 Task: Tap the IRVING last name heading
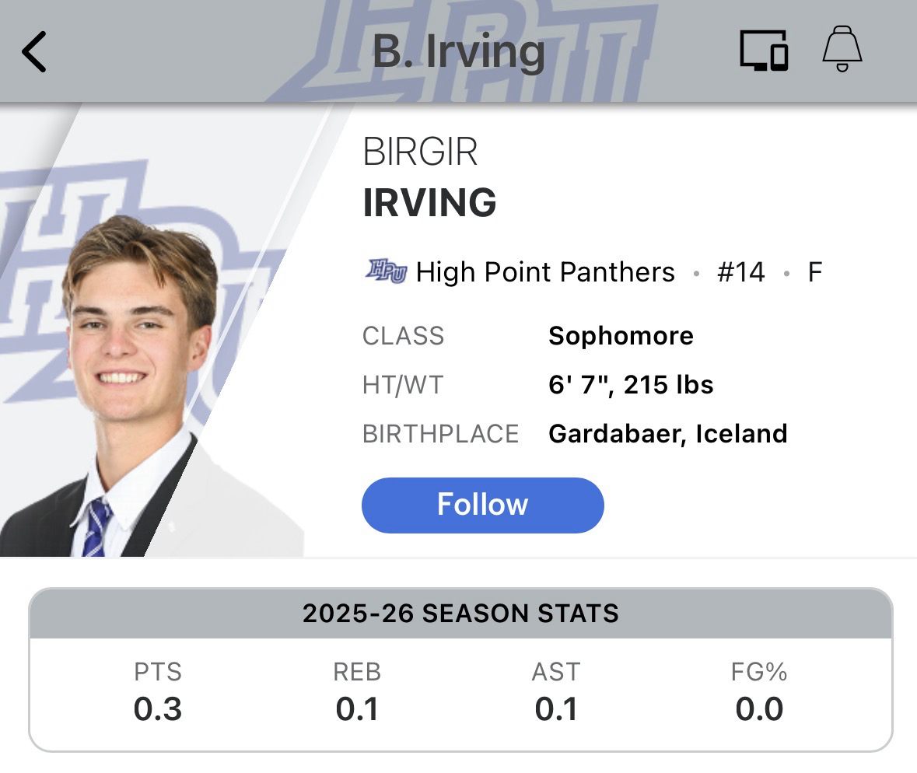[x=429, y=202]
